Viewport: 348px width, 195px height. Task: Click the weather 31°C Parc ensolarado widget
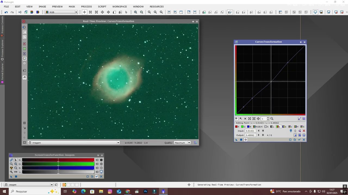point(285,191)
